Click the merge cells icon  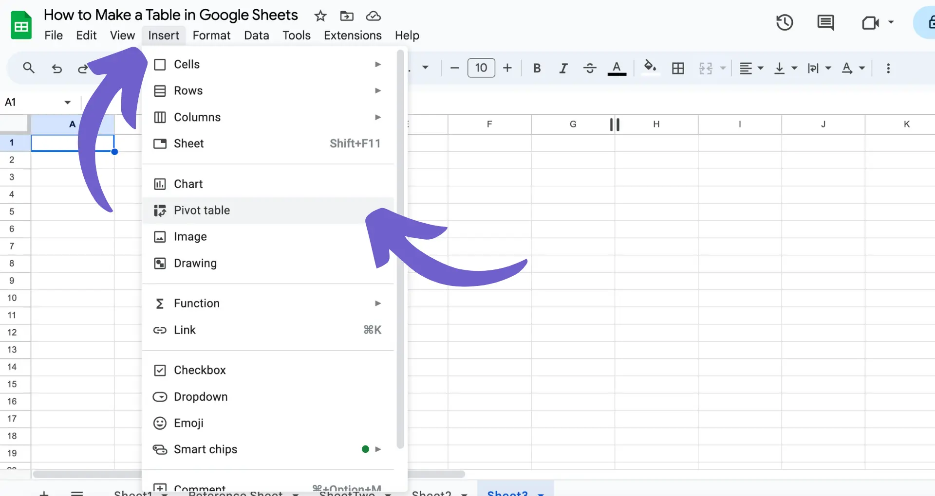[x=706, y=68]
